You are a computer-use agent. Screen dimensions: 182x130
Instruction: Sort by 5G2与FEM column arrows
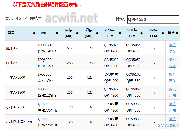(x=163, y=33)
